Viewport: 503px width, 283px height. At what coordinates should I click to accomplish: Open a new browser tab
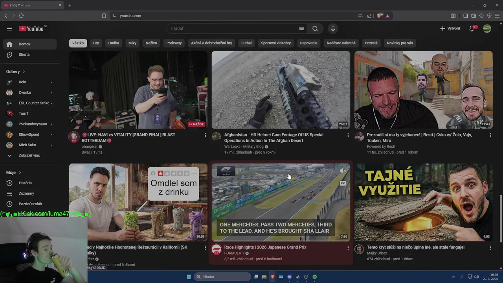(x=70, y=5)
